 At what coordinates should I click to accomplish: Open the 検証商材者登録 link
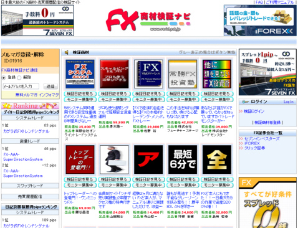coord(267,123)
